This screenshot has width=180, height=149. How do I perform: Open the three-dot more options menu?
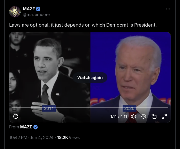pyautogui.click(x=168, y=9)
